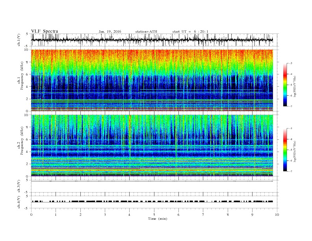Click the black pulse trace in ch.4 panel

tap(152, 202)
